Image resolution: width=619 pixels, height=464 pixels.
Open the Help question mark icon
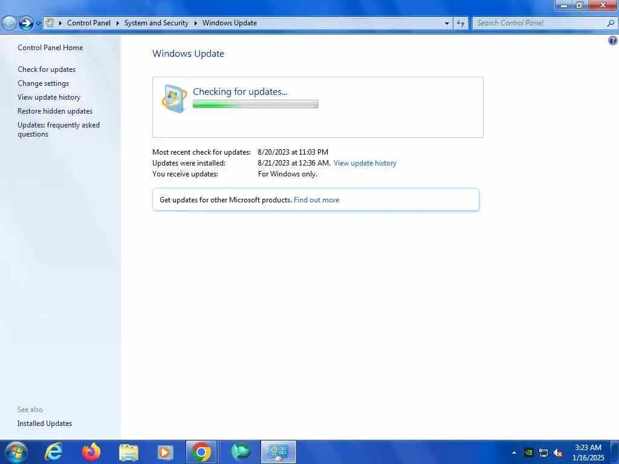[x=613, y=40]
